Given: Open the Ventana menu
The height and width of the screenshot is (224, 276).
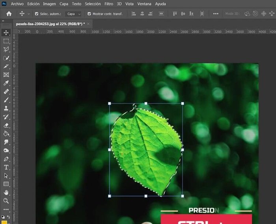Looking at the screenshot, I should 144,4.
